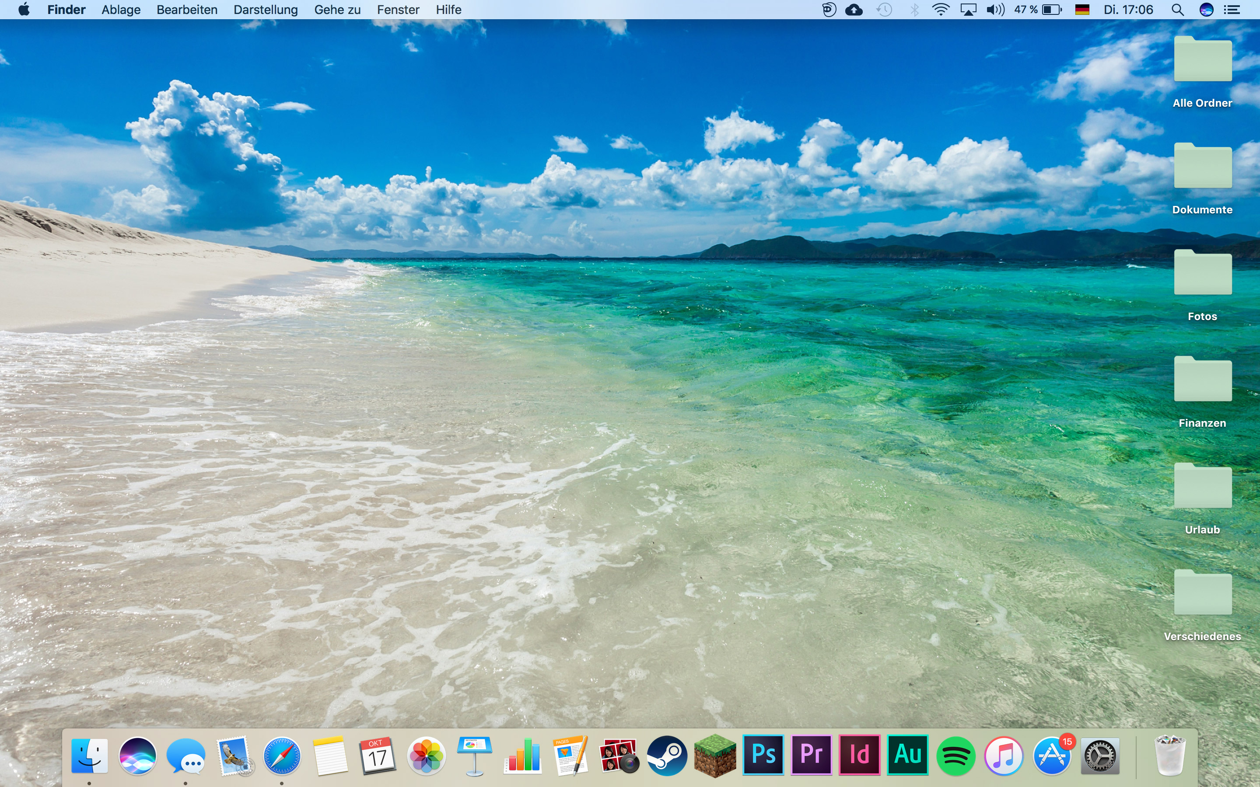Viewport: 1260px width, 787px height.
Task: Launch Steam from the dock
Action: [667, 756]
